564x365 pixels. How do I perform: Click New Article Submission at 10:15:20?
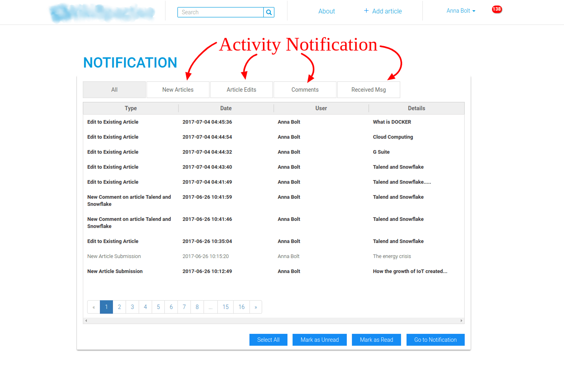point(114,256)
